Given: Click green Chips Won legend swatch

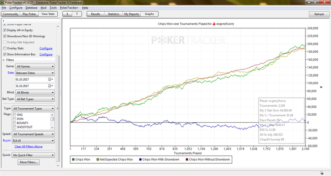Looking at the screenshot, I should (73, 160).
